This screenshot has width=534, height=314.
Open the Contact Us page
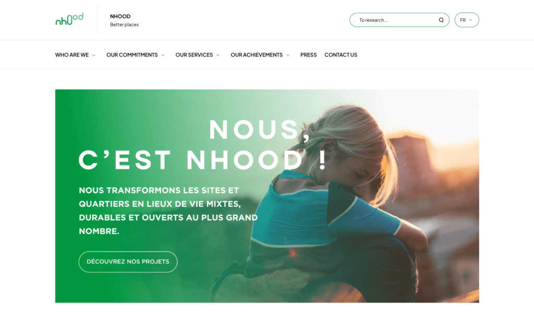coord(341,55)
